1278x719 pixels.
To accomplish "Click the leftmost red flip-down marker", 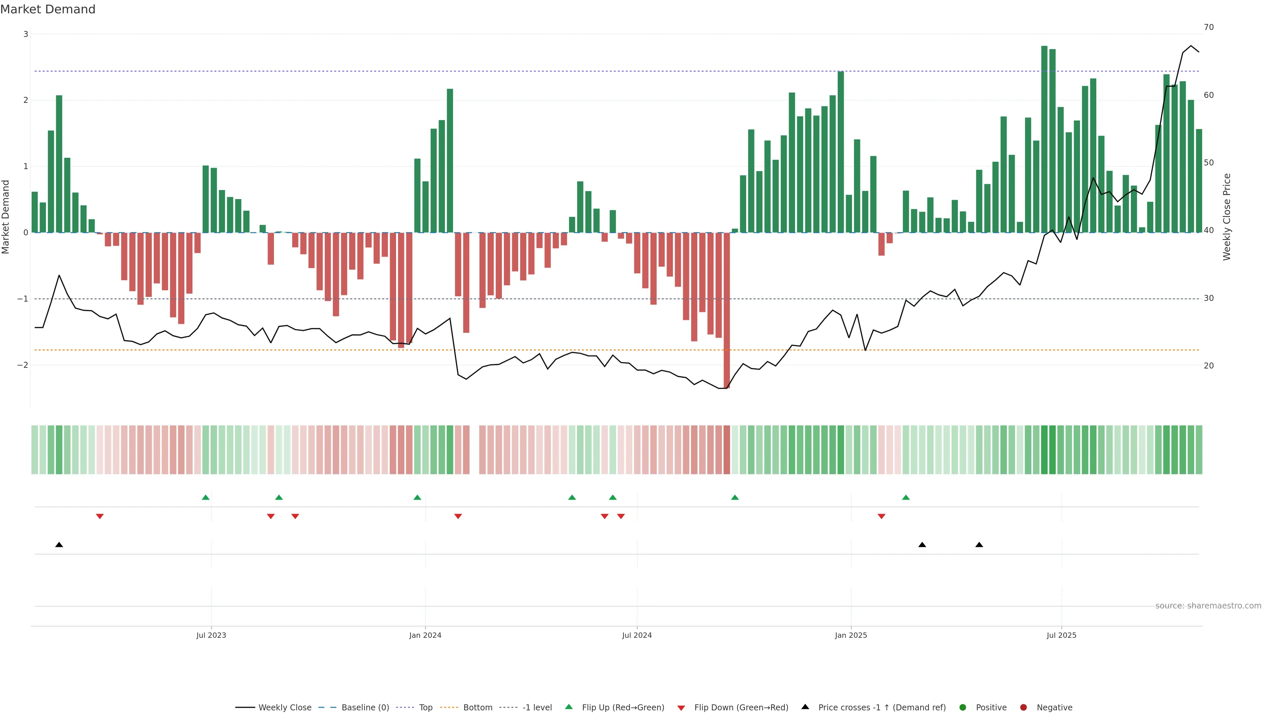I will (100, 517).
